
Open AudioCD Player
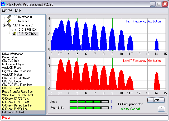(12, 68)
